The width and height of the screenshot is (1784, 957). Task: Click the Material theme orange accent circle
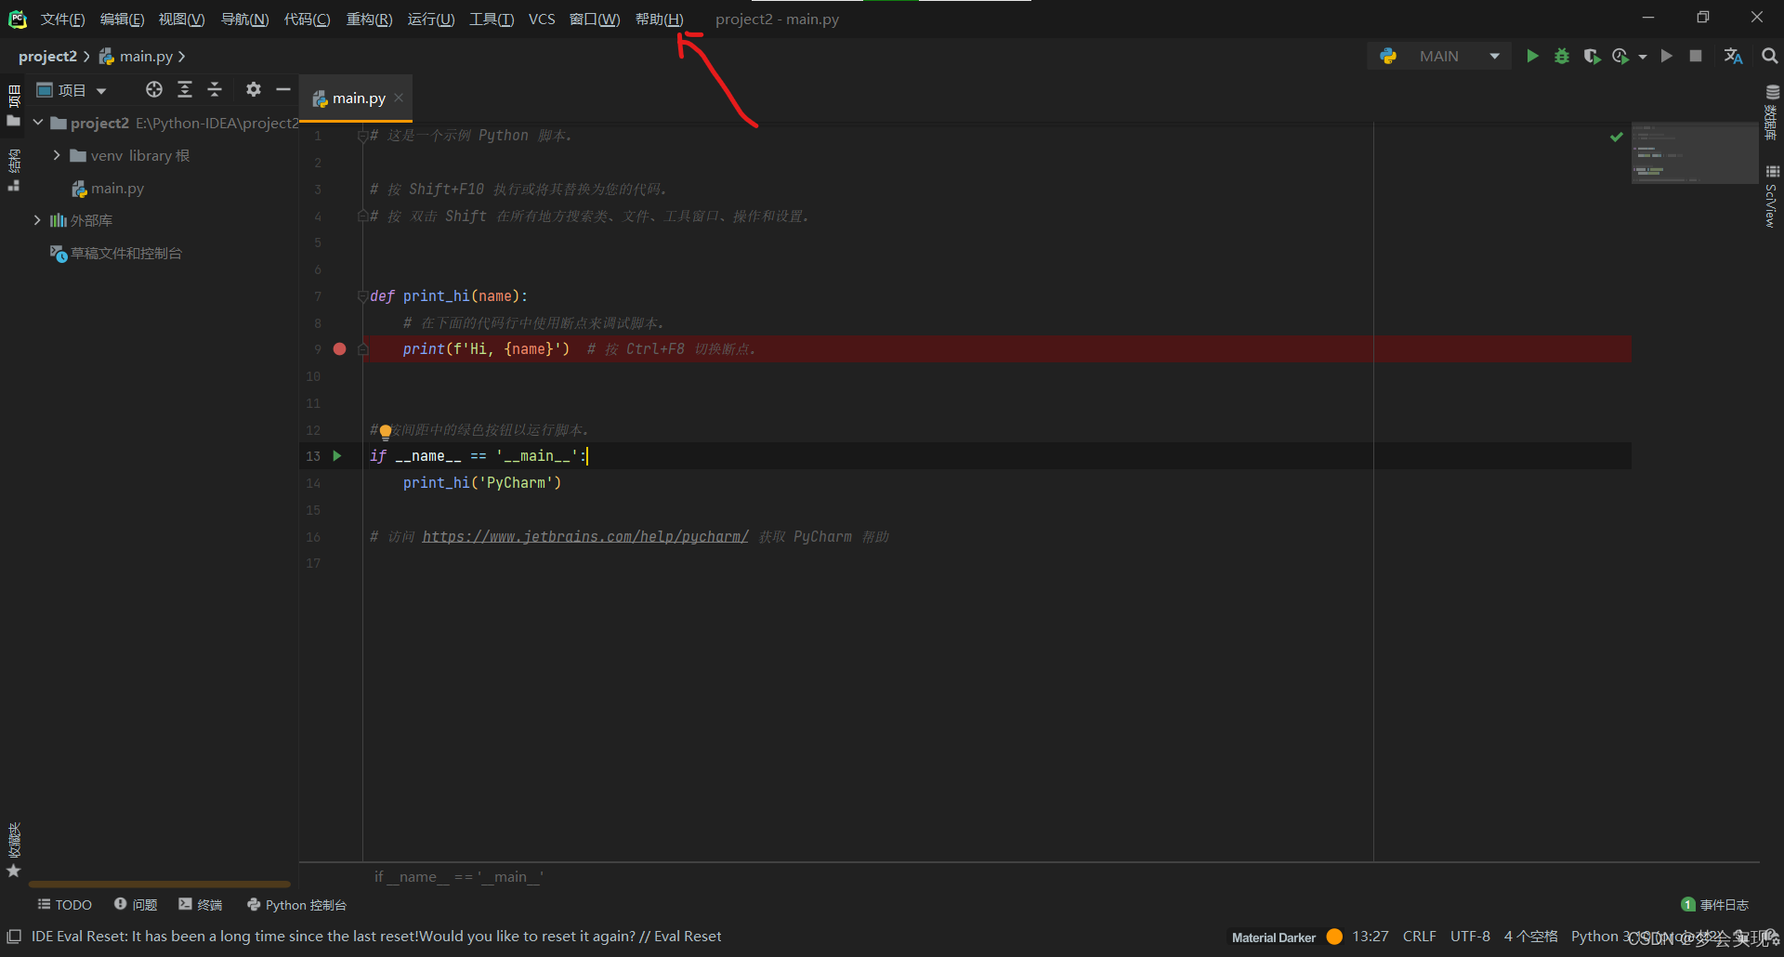[x=1334, y=937]
